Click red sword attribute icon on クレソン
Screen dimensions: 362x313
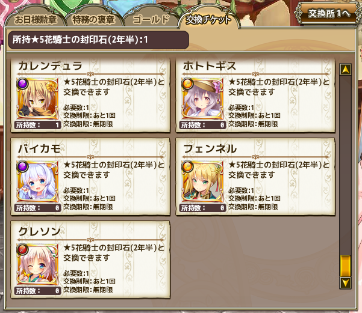coord(22,249)
